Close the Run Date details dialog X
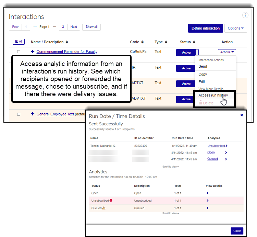257x237 pixels. click(242, 115)
